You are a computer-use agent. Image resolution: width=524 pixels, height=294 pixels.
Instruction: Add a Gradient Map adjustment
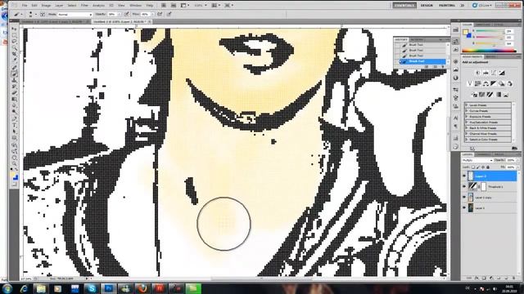(x=498, y=95)
